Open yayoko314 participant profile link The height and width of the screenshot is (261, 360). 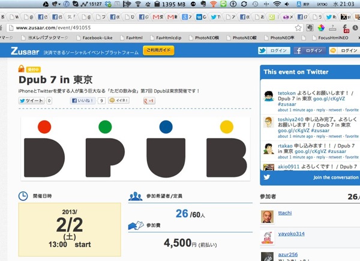pos(292,233)
